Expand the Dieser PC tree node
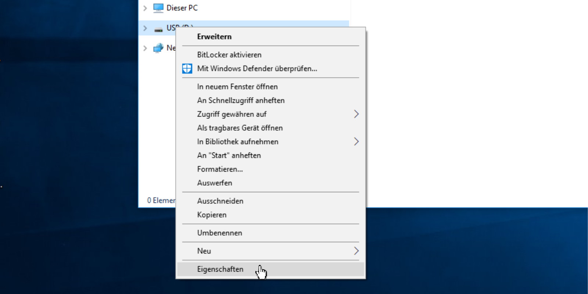The width and height of the screenshot is (588, 294). coord(145,8)
